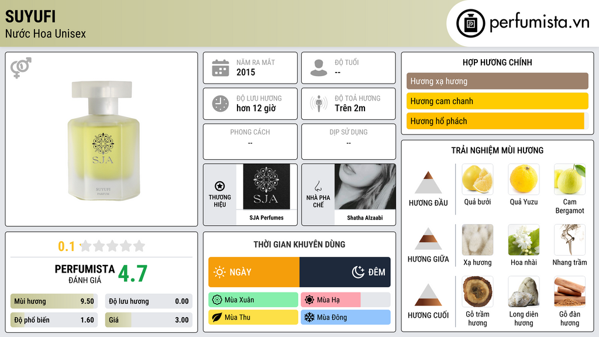Click the moon icon in the Đêm bar
The height and width of the screenshot is (337, 599).
358,272
